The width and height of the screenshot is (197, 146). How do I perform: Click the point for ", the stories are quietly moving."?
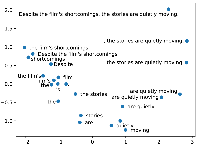coord(187,41)
